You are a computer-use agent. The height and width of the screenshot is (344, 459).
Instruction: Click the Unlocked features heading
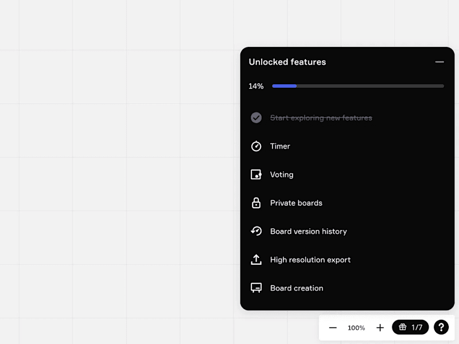click(287, 62)
